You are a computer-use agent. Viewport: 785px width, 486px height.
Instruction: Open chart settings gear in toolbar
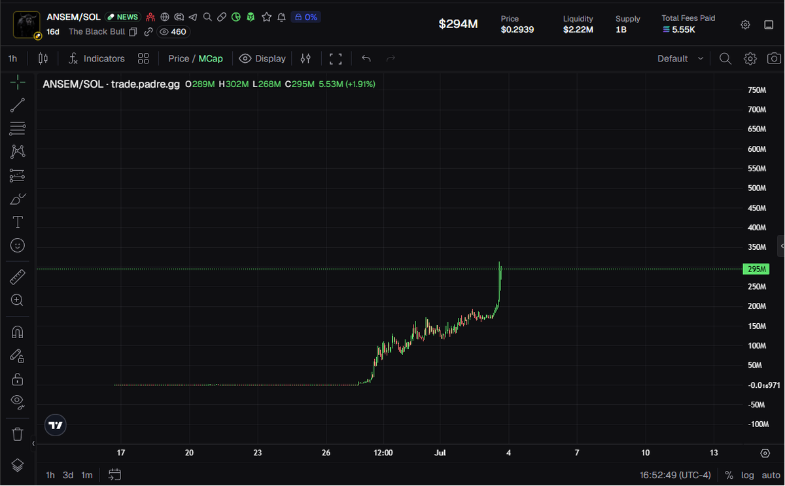(x=750, y=58)
